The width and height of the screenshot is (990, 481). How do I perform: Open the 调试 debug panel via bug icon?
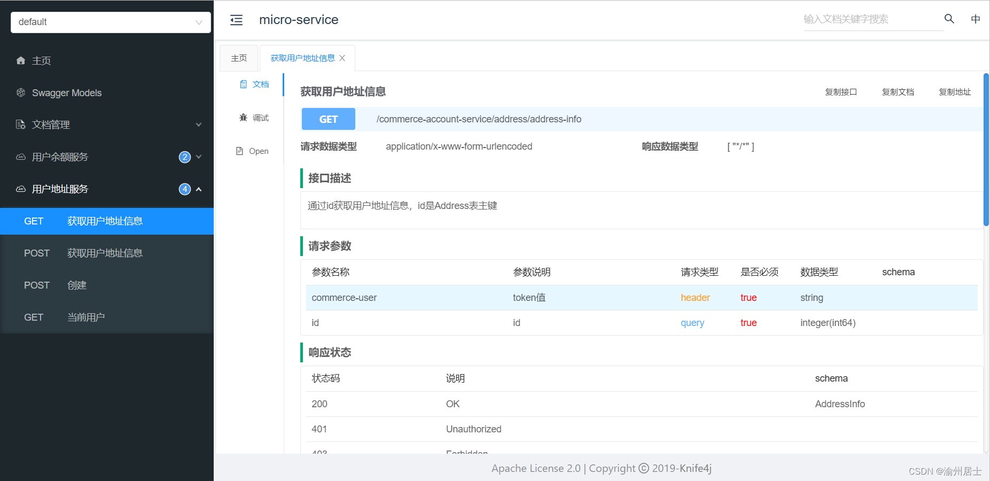point(243,117)
